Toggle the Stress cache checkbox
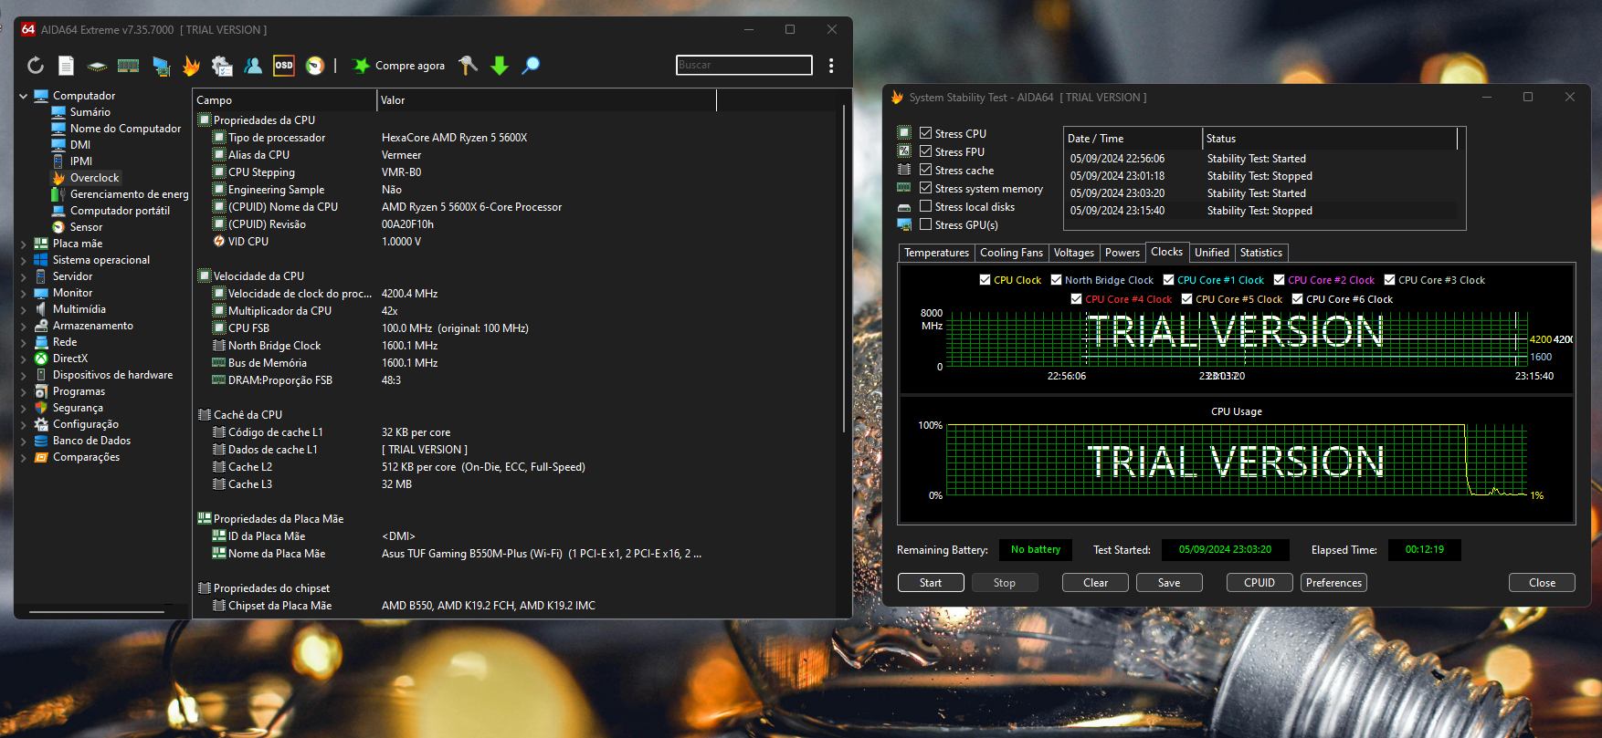1602x738 pixels. tap(925, 170)
